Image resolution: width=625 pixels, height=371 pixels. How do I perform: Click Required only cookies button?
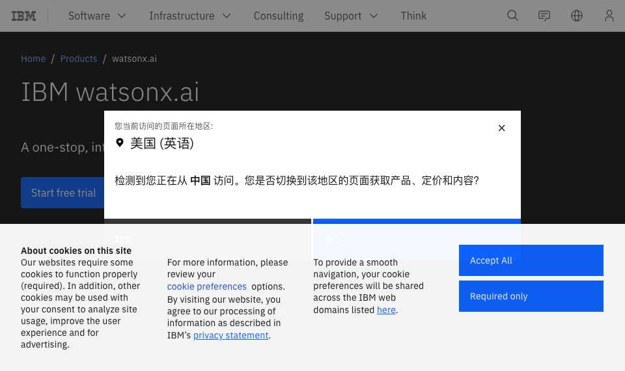pos(531,296)
